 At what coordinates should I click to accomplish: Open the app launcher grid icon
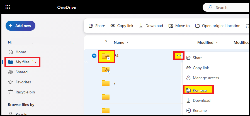[x=8, y=7]
